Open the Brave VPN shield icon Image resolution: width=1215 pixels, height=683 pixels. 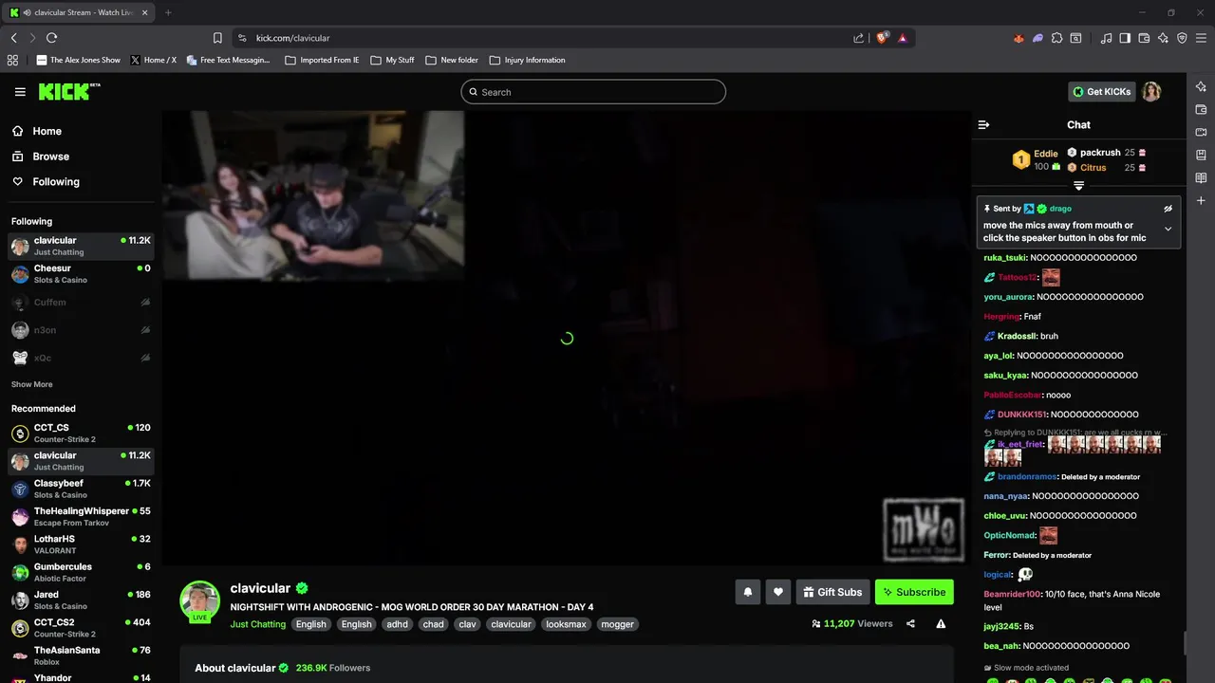click(x=1182, y=38)
